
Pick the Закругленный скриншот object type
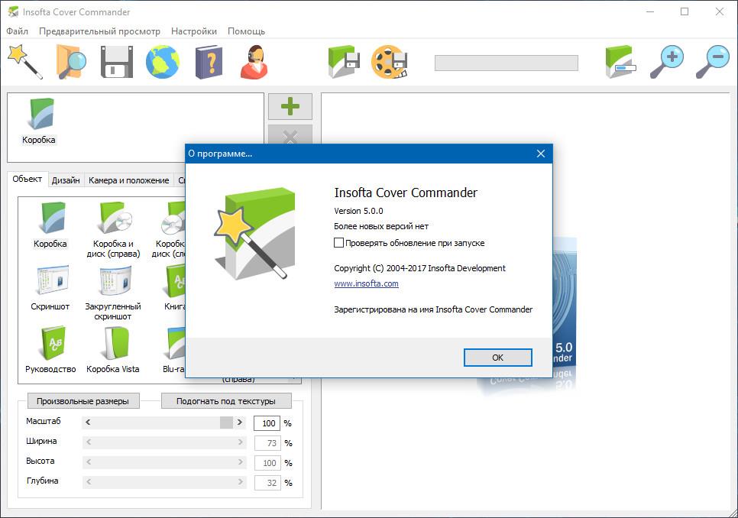click(113, 292)
